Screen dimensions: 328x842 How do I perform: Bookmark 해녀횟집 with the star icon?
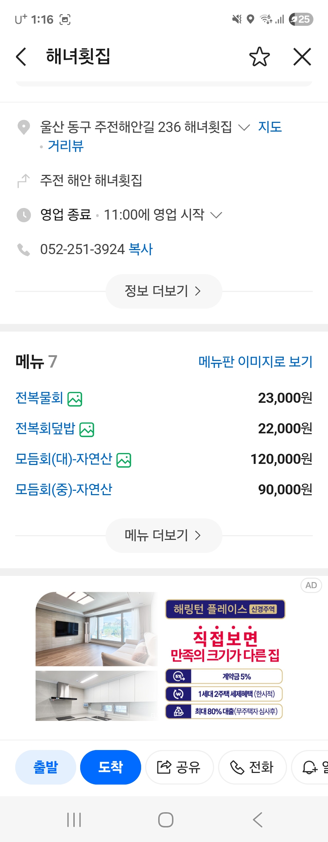(x=259, y=57)
